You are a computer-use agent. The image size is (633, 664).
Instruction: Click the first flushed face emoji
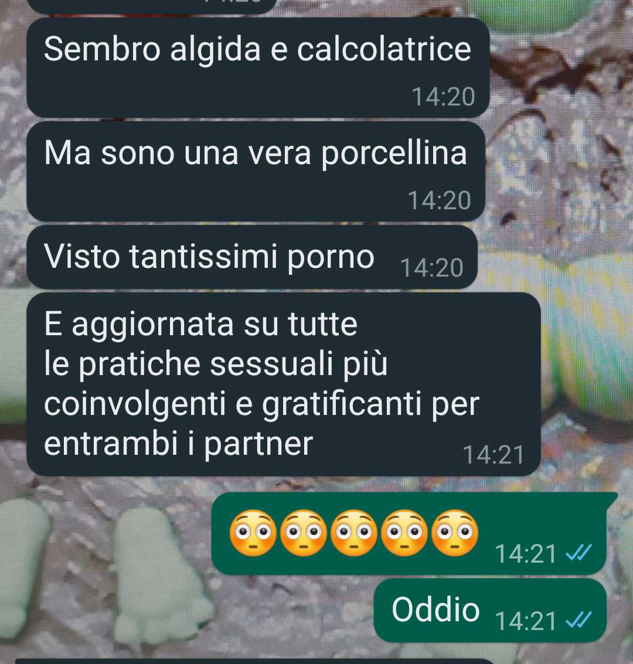click(253, 533)
